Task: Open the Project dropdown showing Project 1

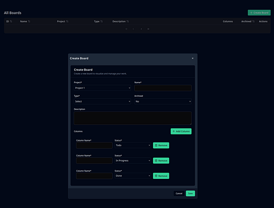Action: [102, 88]
